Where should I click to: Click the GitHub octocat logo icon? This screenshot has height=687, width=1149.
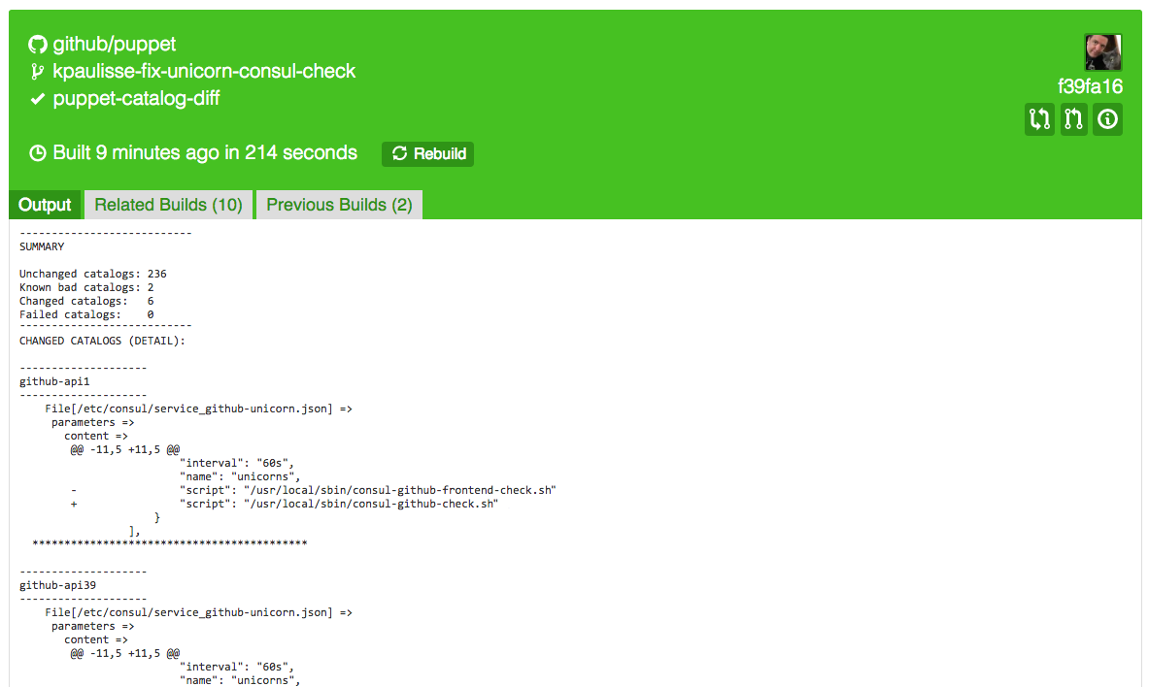(38, 45)
